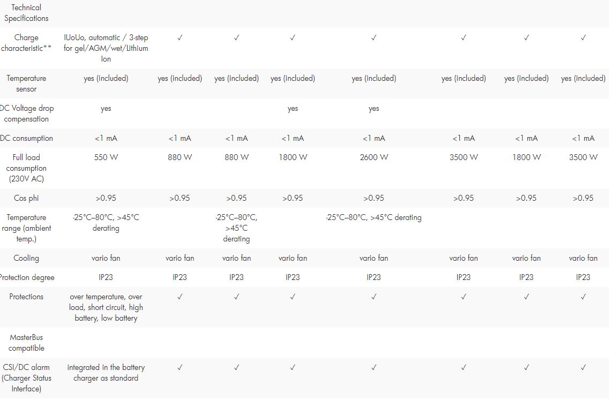Click the DC Voltage drop compensation label
The width and height of the screenshot is (612, 401).
pos(26,114)
